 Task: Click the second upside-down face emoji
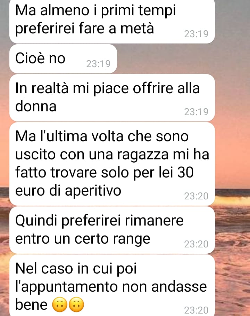[76, 304]
